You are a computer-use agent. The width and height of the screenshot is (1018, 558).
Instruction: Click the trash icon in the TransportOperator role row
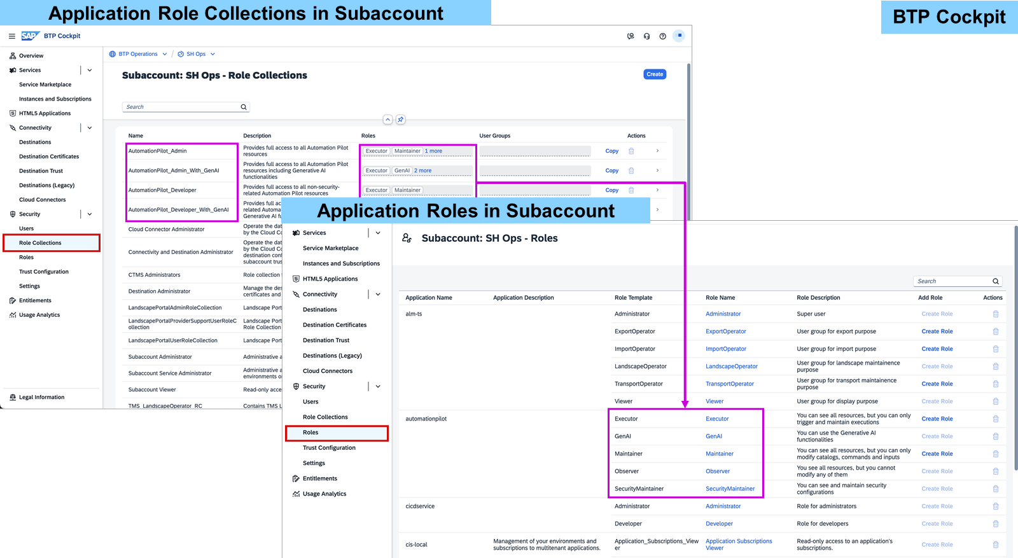pos(996,384)
